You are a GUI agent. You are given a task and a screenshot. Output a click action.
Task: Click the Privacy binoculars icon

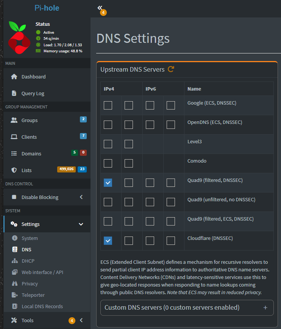click(x=15, y=284)
